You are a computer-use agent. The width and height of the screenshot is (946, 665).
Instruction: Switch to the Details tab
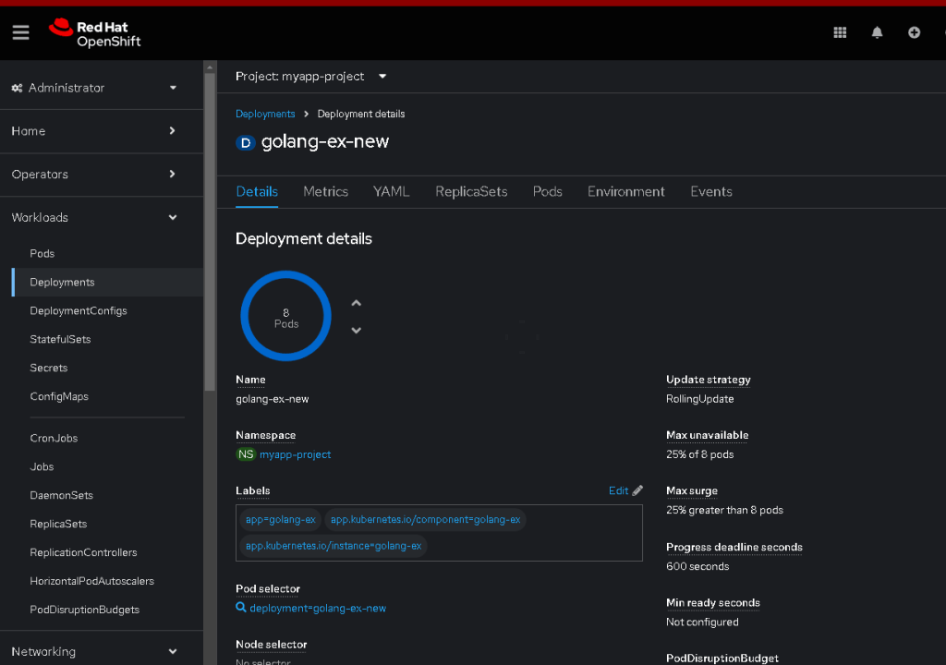[x=257, y=192]
